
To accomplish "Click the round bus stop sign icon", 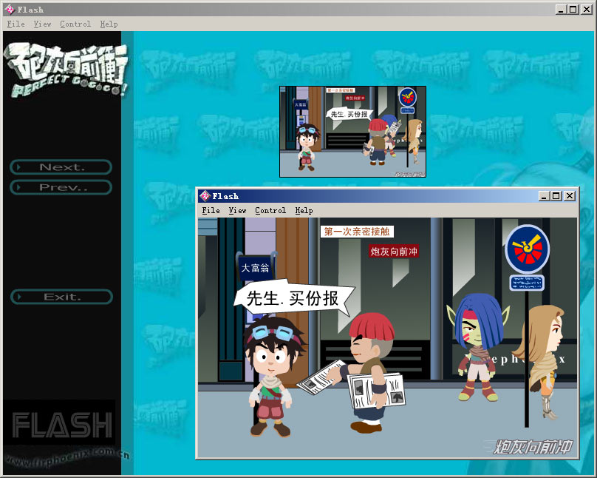I will click(527, 249).
